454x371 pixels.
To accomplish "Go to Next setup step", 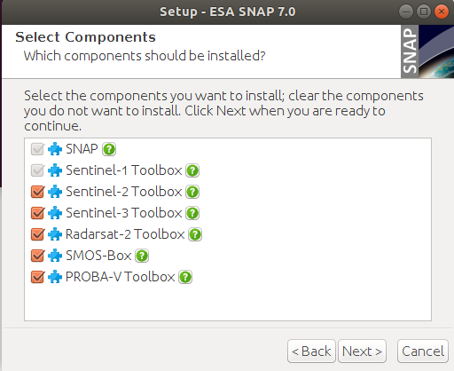I will tap(362, 351).
